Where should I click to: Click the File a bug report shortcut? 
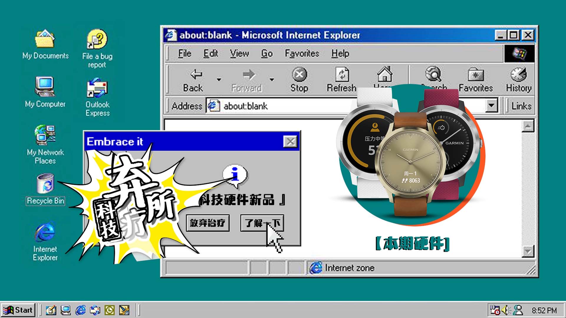(97, 40)
